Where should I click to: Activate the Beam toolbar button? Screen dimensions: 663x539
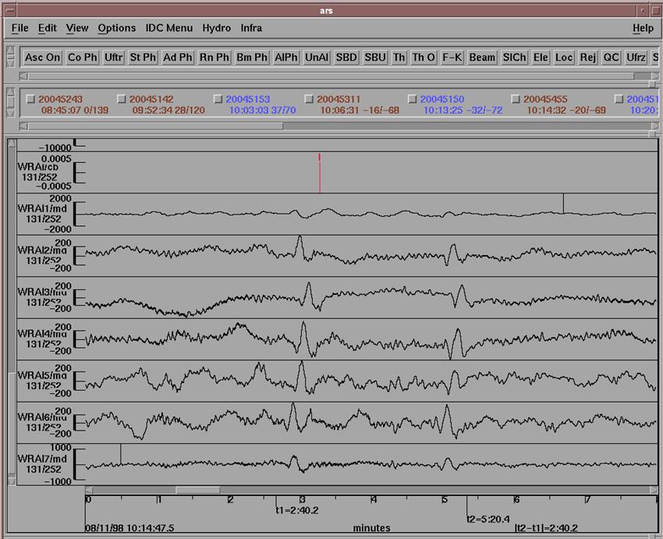[482, 57]
